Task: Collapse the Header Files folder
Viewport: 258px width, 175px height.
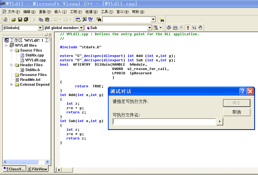Action: [11, 65]
